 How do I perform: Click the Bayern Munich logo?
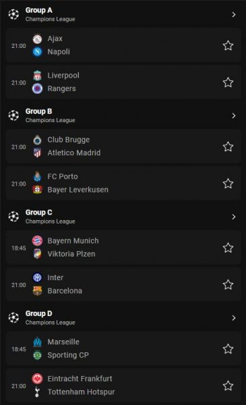pyautogui.click(x=37, y=241)
